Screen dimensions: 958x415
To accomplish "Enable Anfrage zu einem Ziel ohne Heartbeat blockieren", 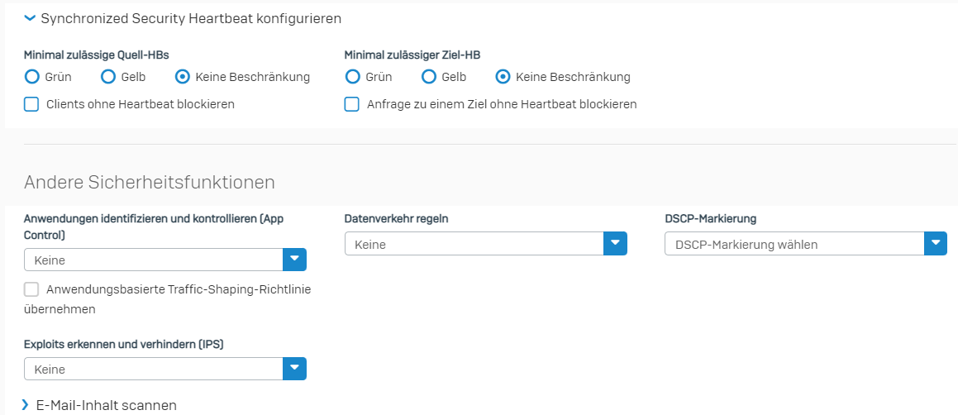I will click(x=352, y=104).
